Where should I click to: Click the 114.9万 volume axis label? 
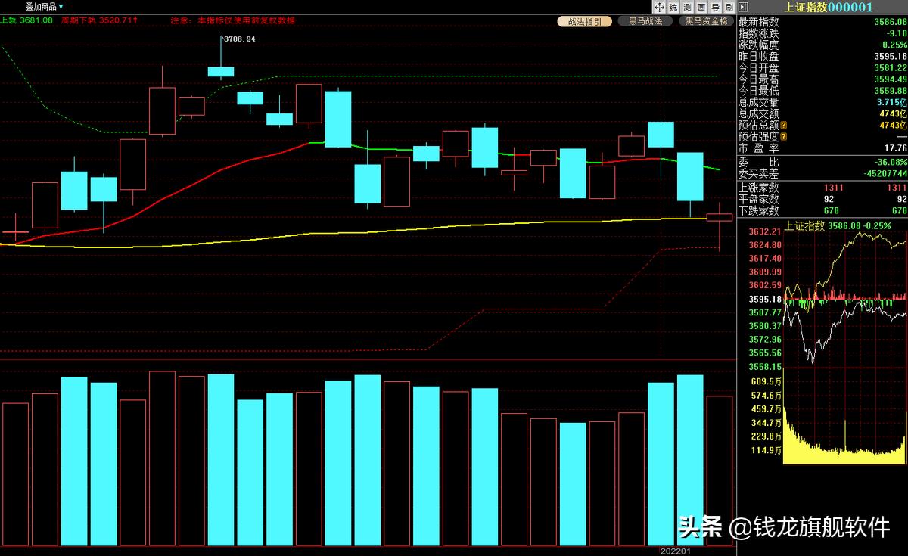click(766, 450)
